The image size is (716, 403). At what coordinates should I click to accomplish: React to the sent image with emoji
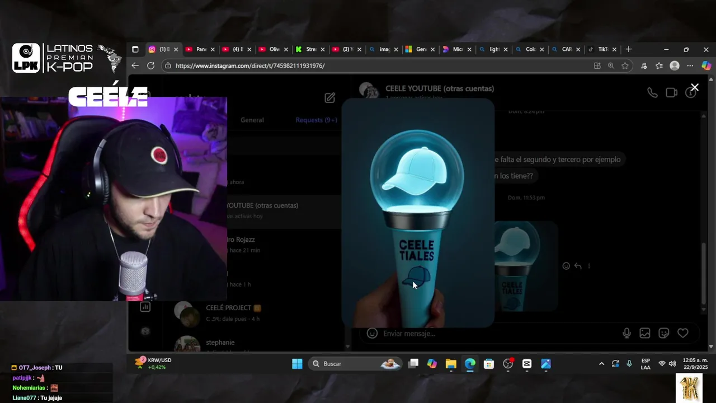tap(566, 266)
